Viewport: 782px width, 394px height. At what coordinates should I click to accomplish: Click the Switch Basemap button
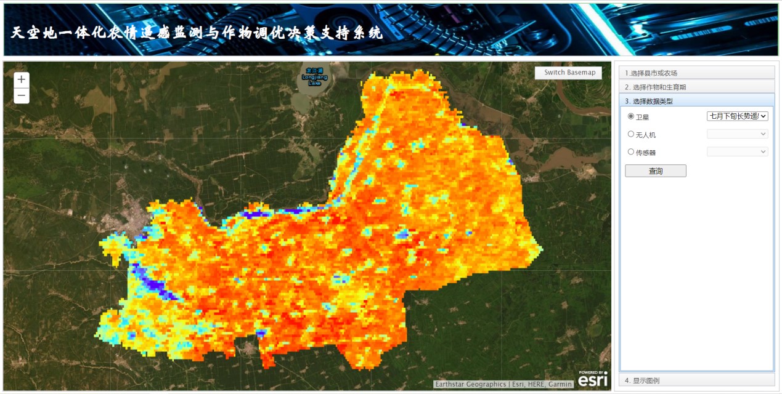pyautogui.click(x=568, y=73)
